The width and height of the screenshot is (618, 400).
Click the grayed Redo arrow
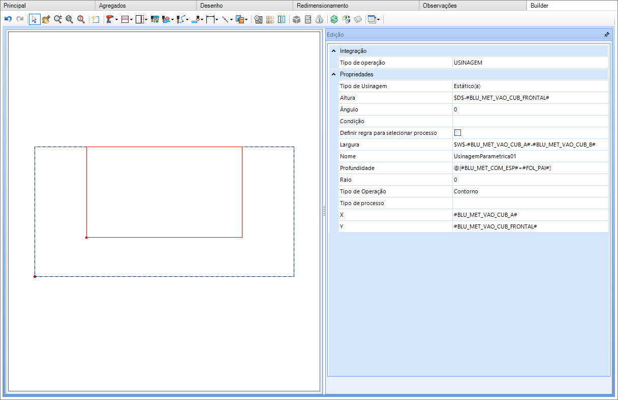[x=20, y=19]
